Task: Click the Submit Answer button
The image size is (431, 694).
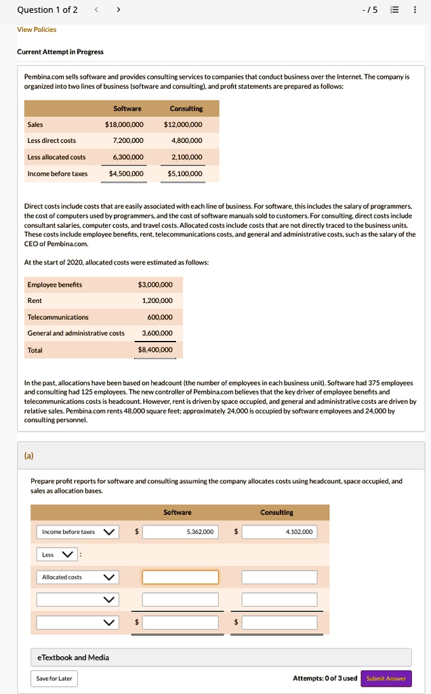Action: point(386,678)
